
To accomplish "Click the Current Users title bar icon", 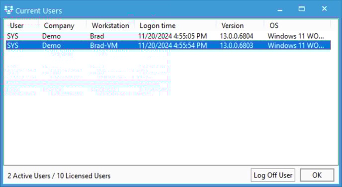I will pyautogui.click(x=8, y=10).
